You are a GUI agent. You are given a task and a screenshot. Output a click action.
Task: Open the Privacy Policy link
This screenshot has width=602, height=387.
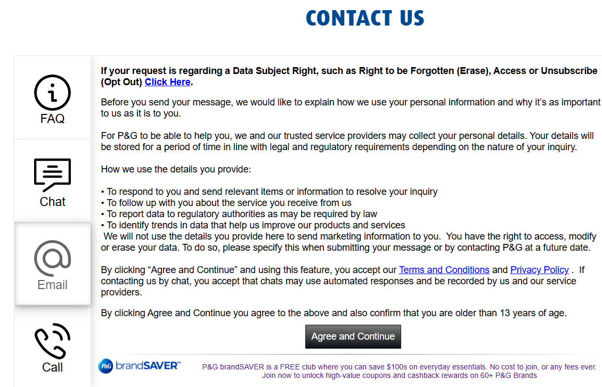pos(539,270)
